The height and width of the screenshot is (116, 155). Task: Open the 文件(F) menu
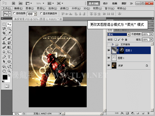[6, 8]
